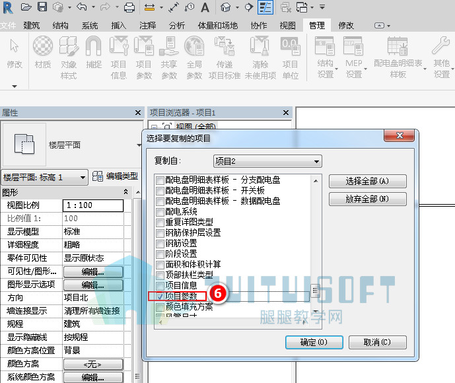Open the Revit application menu logo

pos(7,7)
